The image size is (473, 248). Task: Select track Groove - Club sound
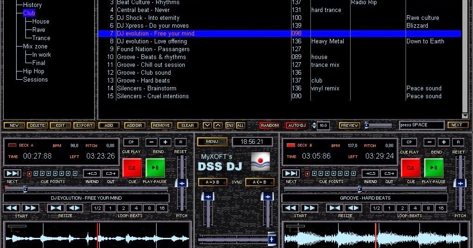click(144, 72)
